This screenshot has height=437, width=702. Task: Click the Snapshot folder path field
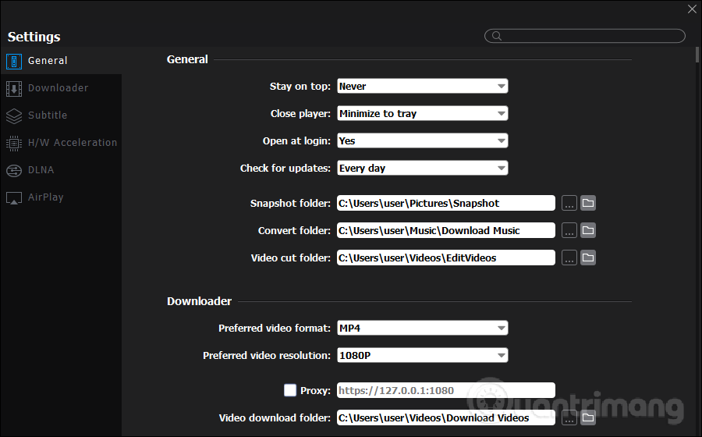pyautogui.click(x=446, y=203)
